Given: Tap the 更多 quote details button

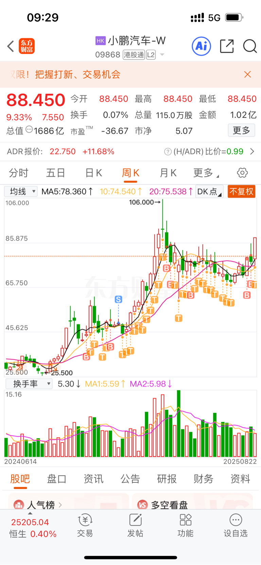Looking at the screenshot, I should click(241, 130).
